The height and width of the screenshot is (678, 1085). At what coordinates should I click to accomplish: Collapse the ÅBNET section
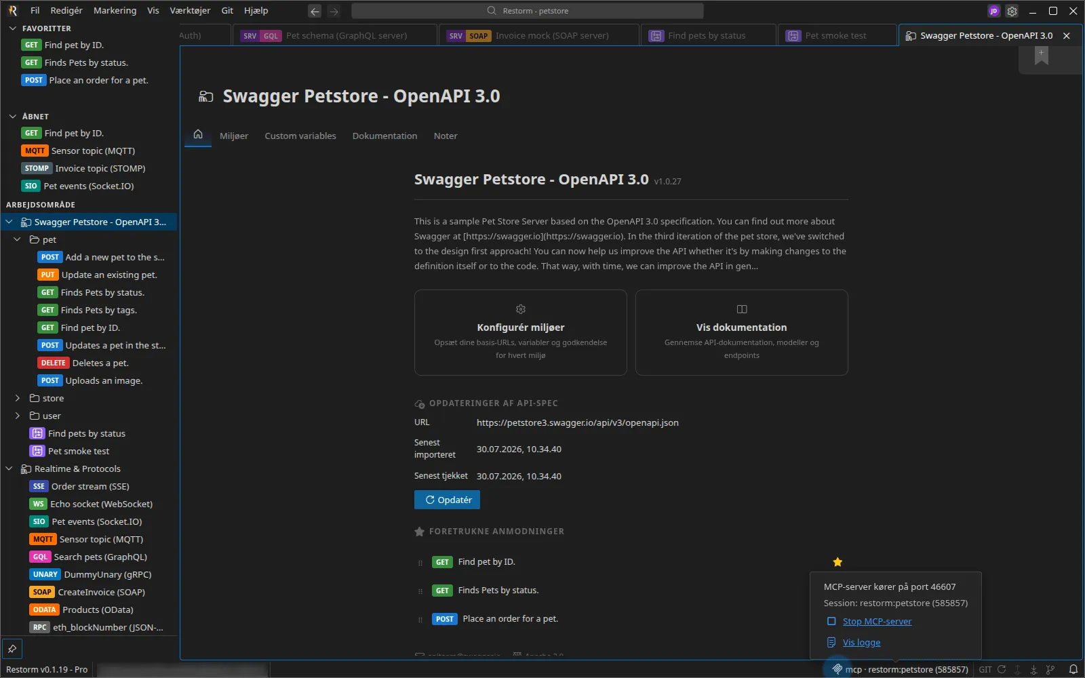[x=12, y=117]
